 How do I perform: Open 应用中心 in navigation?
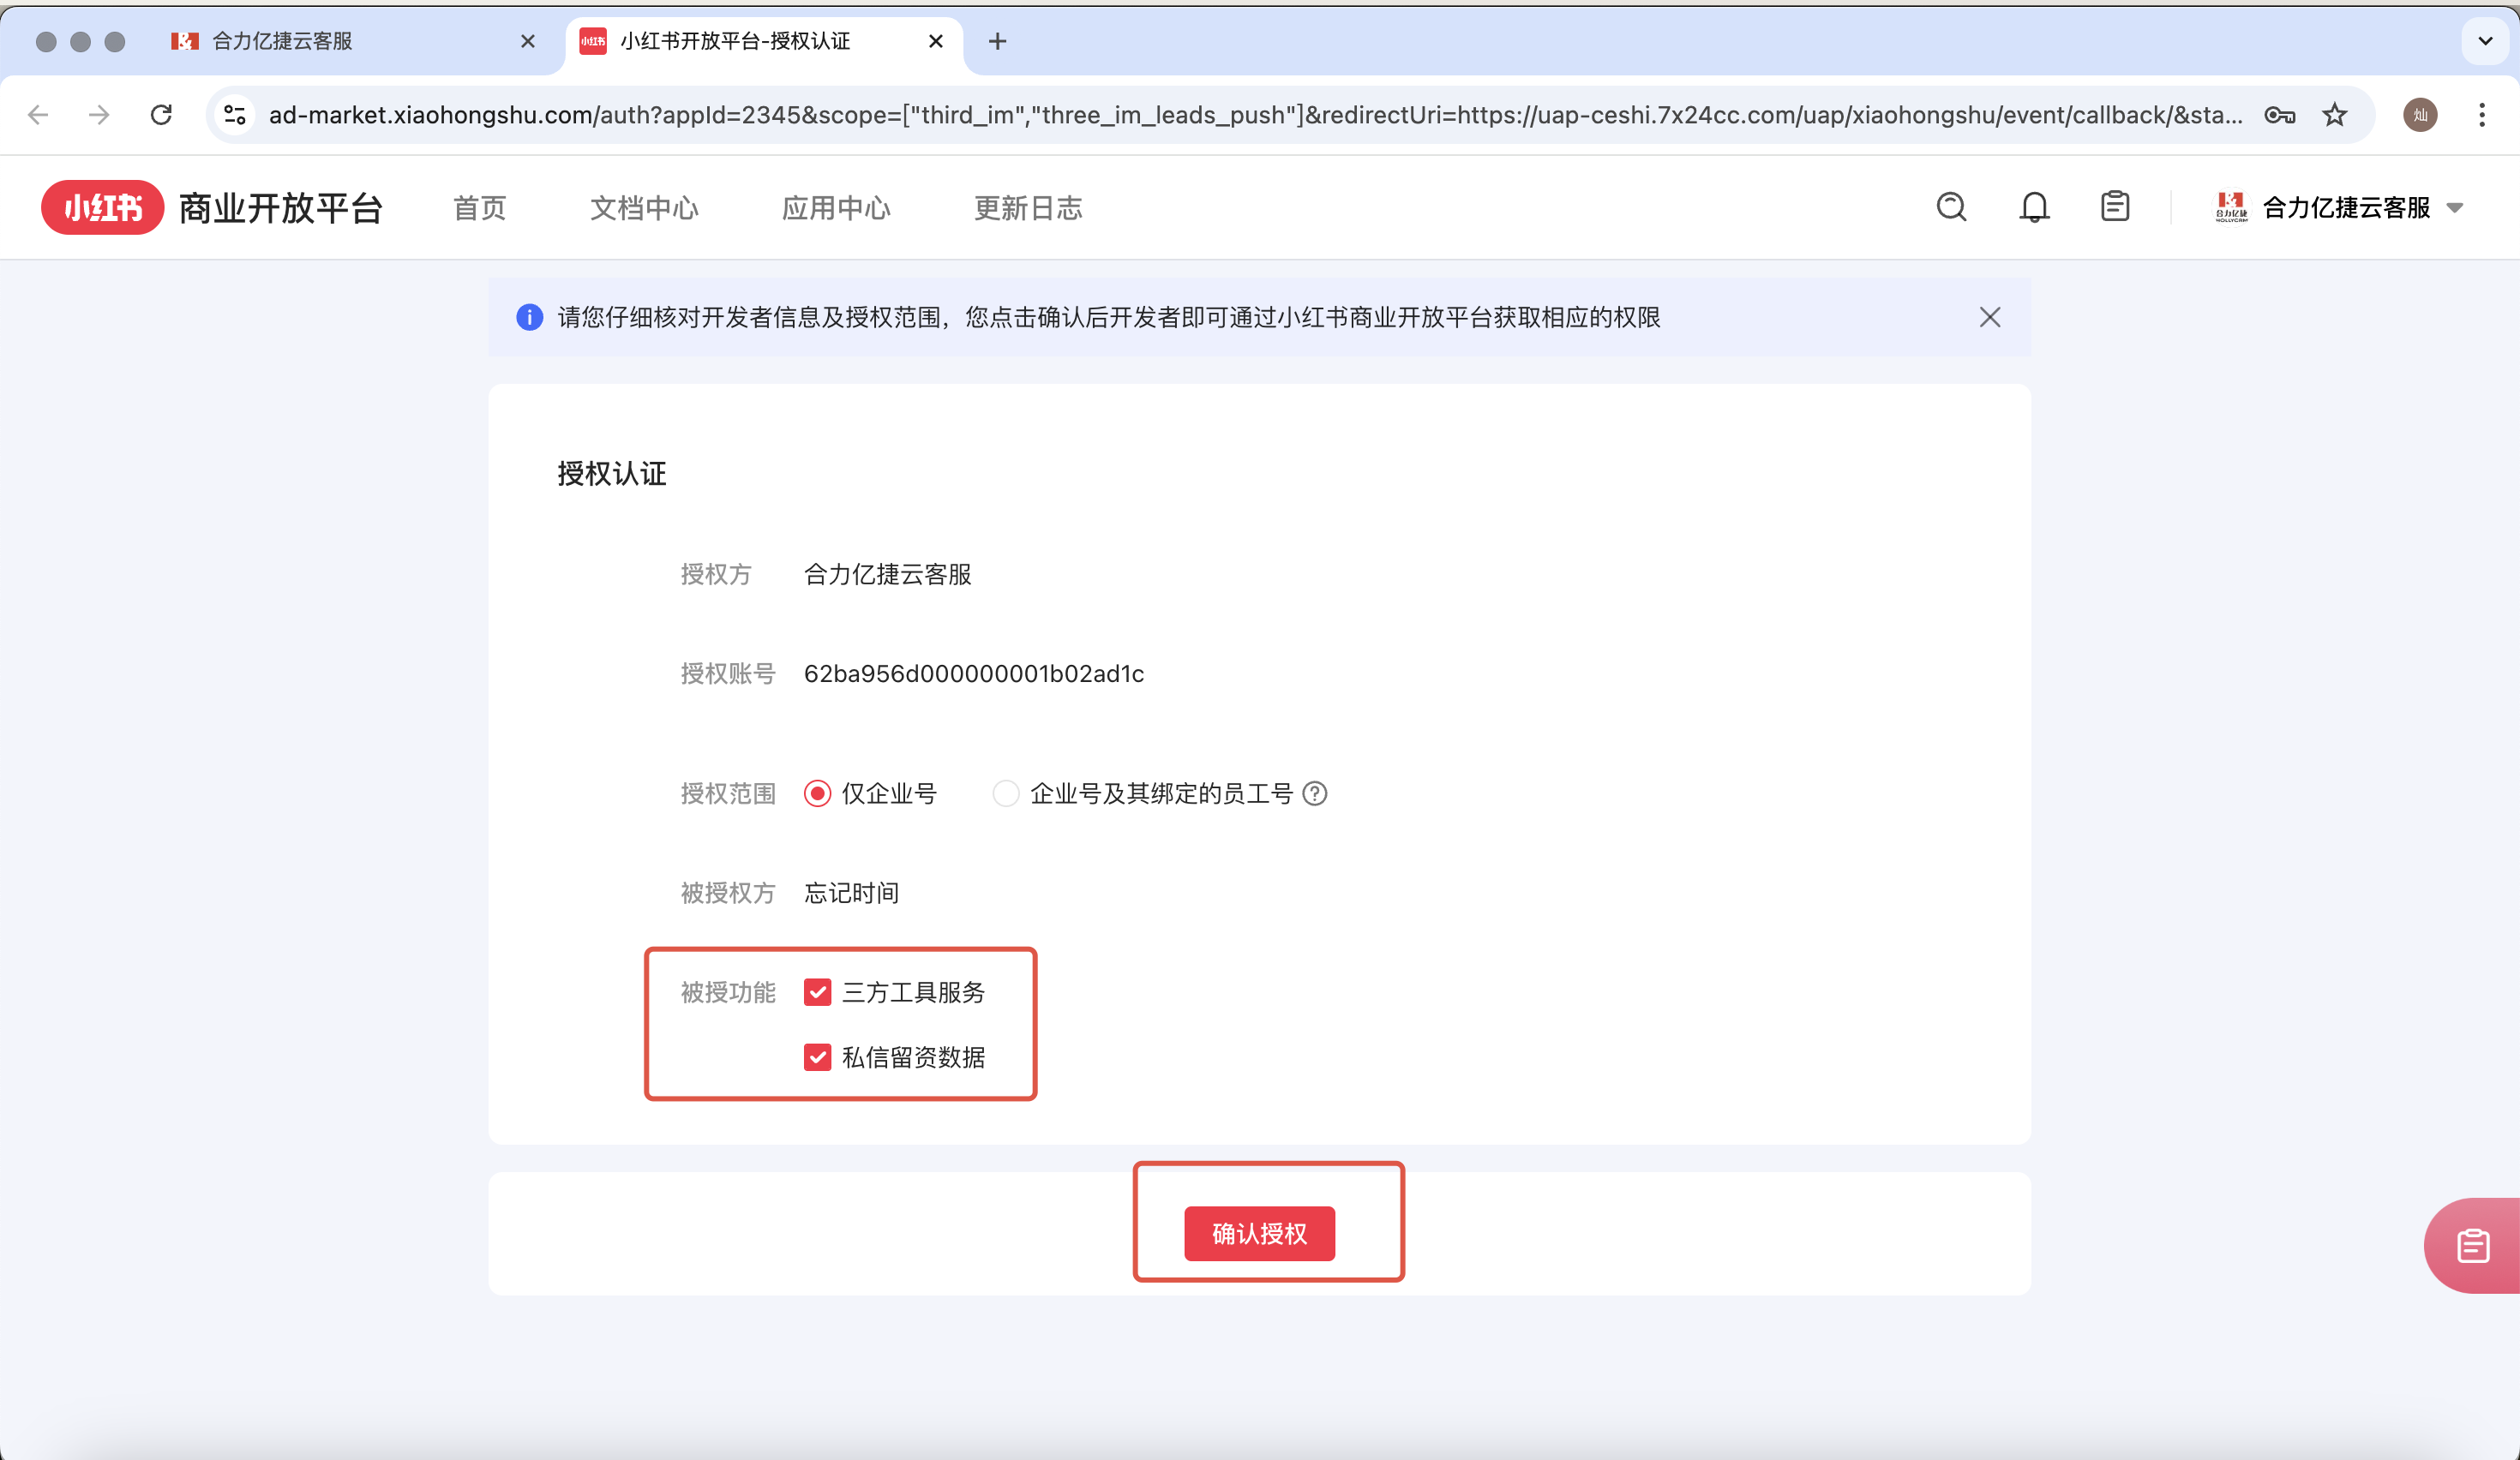coord(836,208)
